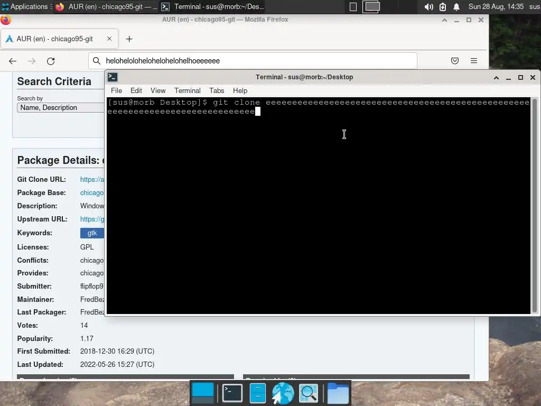Open the Upstream URL link

92,219
